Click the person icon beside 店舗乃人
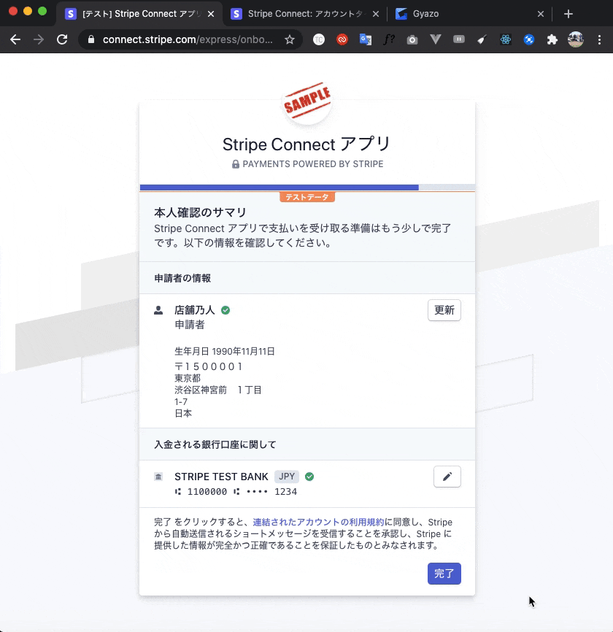 (x=159, y=309)
